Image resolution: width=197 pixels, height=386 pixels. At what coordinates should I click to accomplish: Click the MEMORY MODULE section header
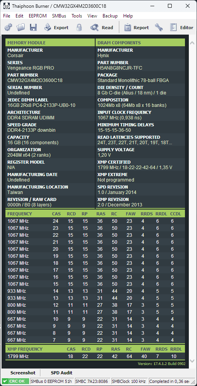[50, 43]
